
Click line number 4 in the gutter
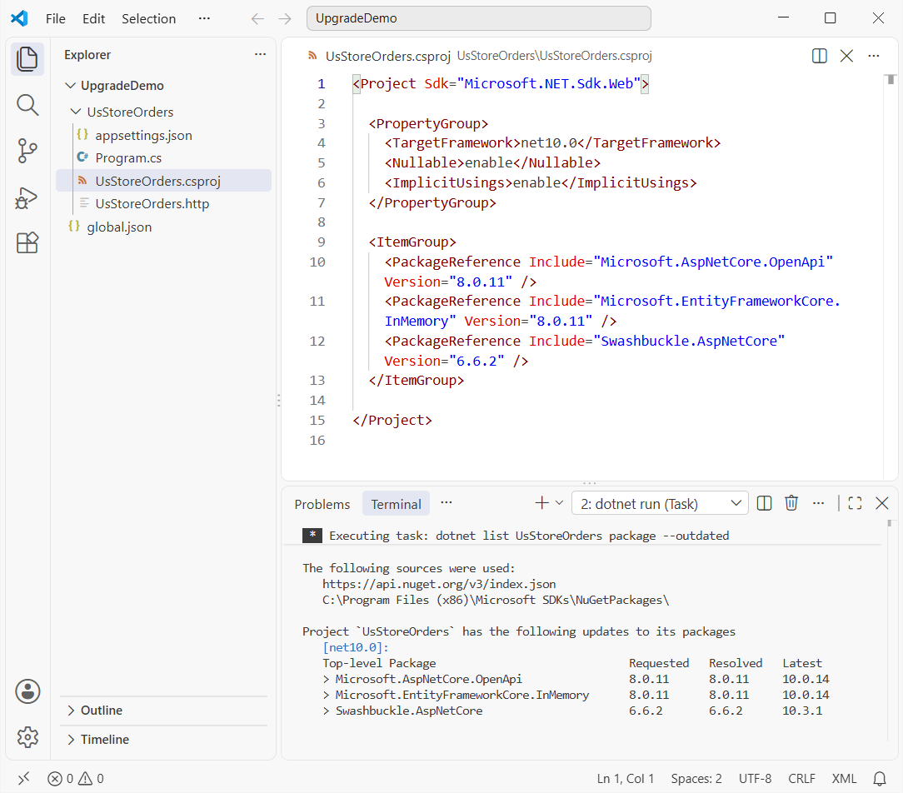[322, 142]
